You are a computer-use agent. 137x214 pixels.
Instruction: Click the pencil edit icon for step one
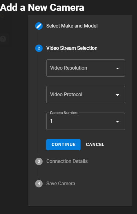coord(39,26)
